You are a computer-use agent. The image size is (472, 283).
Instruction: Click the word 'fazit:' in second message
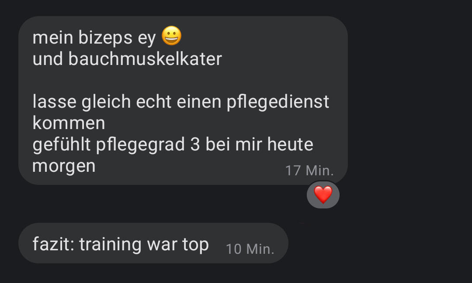(x=54, y=244)
